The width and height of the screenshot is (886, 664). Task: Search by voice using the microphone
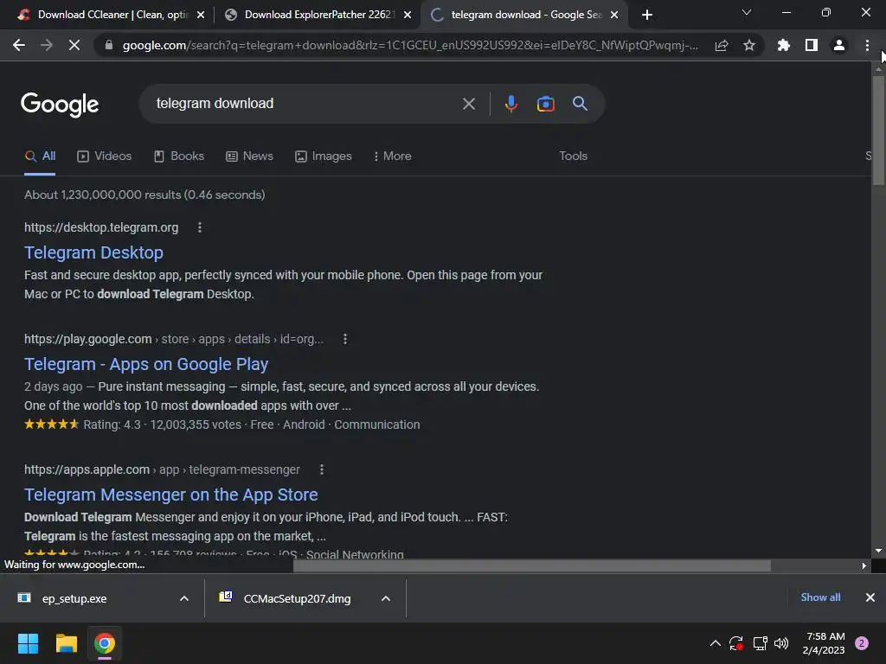coord(510,104)
